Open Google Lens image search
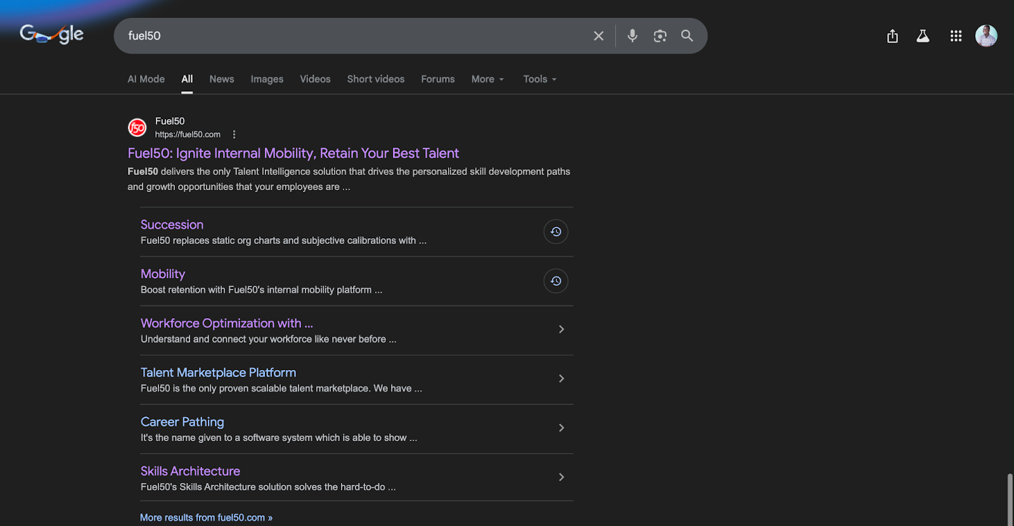 660,36
